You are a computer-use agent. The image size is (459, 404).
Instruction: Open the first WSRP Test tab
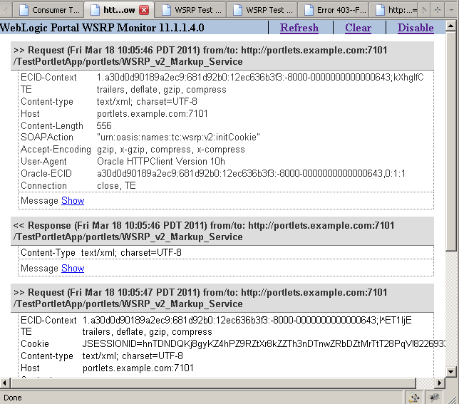coord(191,10)
